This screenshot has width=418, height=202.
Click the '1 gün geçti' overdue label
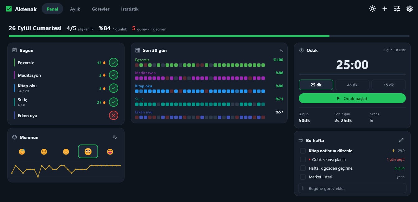[396, 159]
